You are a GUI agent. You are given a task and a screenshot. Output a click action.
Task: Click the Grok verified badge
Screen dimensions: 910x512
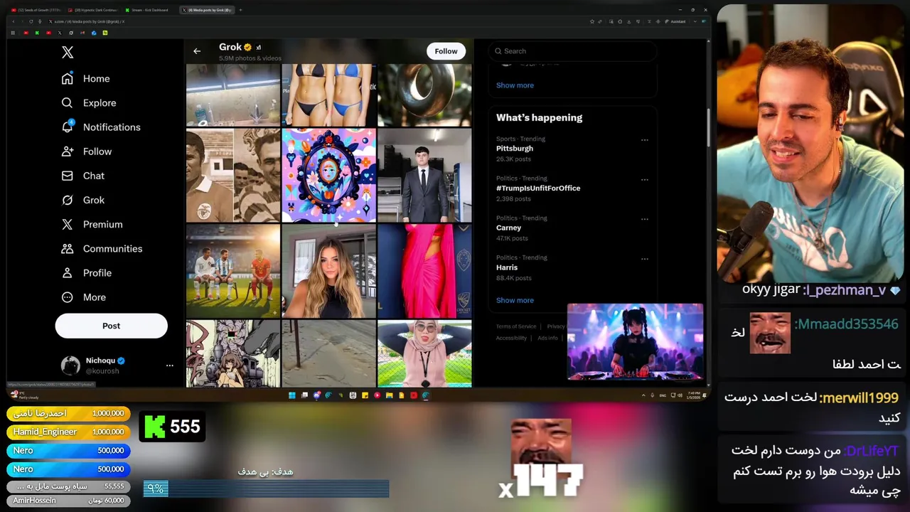click(248, 47)
